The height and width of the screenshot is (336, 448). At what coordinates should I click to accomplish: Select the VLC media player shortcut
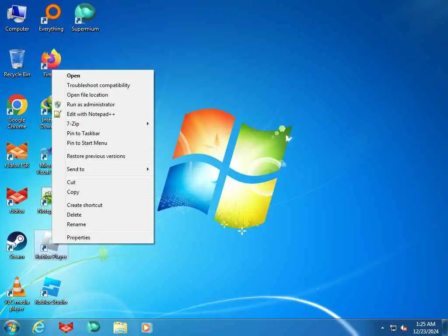pos(17,294)
